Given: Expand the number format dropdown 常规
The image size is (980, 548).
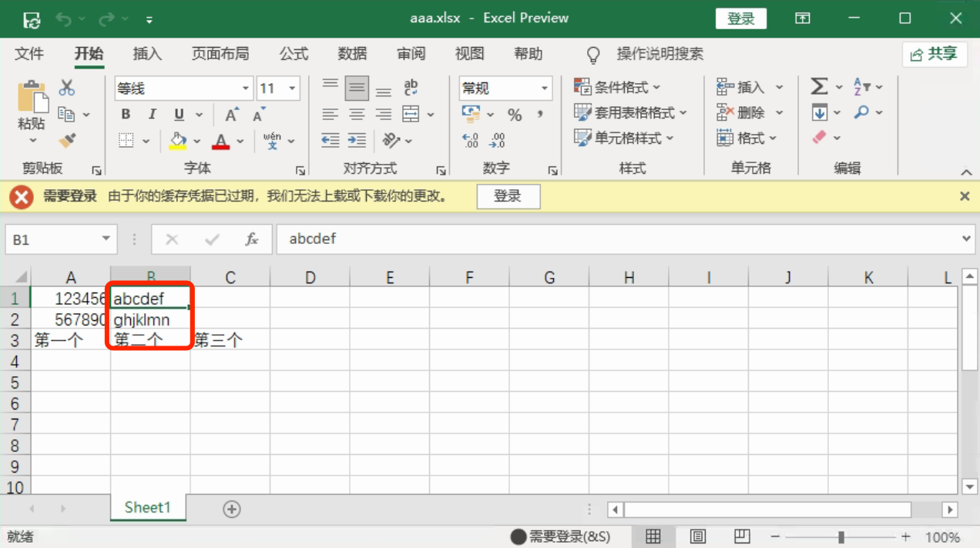Looking at the screenshot, I should tap(545, 89).
